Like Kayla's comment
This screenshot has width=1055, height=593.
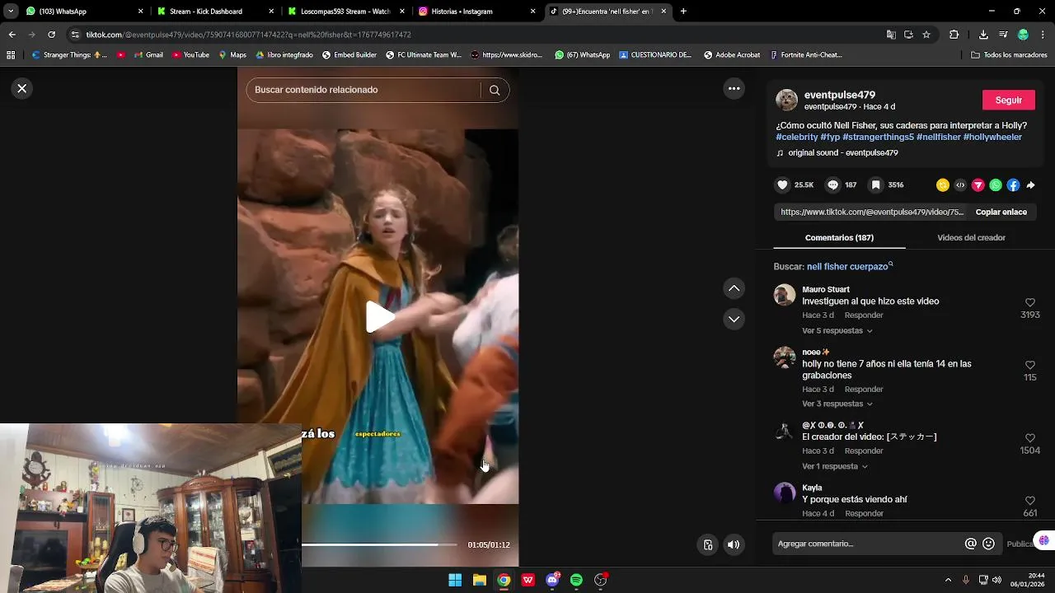(1029, 501)
